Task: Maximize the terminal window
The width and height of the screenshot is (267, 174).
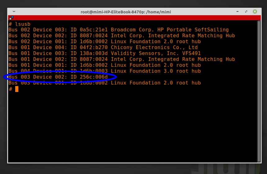Action: coord(246,11)
